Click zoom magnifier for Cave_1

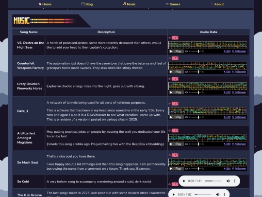click(203, 117)
